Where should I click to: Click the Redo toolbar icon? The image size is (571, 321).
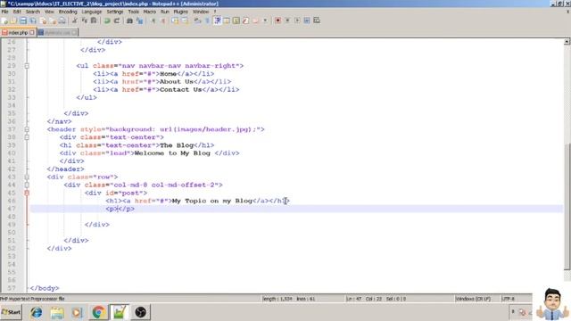[x=117, y=21]
